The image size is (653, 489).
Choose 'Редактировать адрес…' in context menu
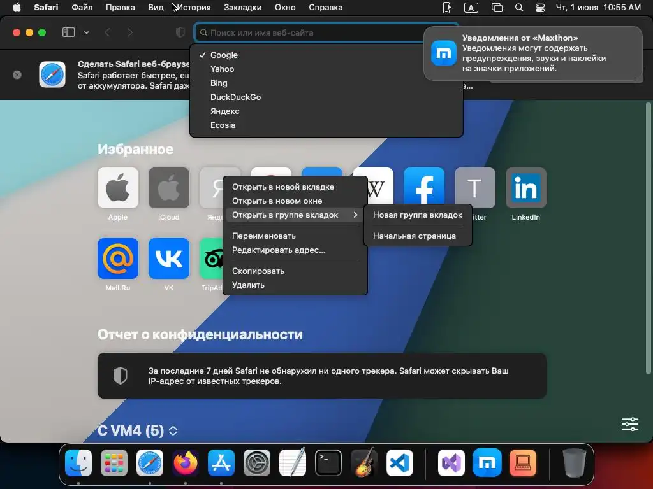pyautogui.click(x=295, y=250)
